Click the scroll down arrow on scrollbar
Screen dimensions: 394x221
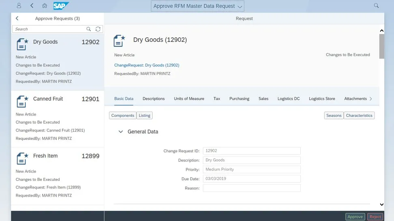[x=381, y=205]
